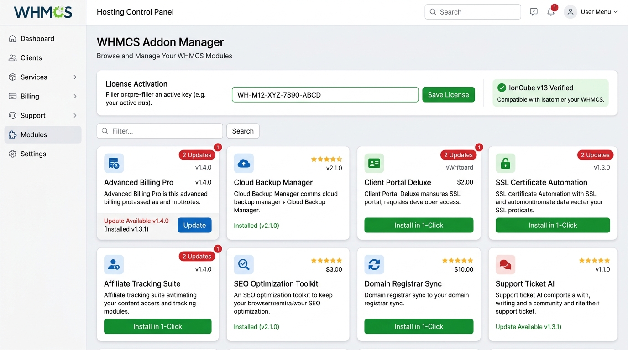
Task: Click the Settings gear icon
Action: point(13,154)
